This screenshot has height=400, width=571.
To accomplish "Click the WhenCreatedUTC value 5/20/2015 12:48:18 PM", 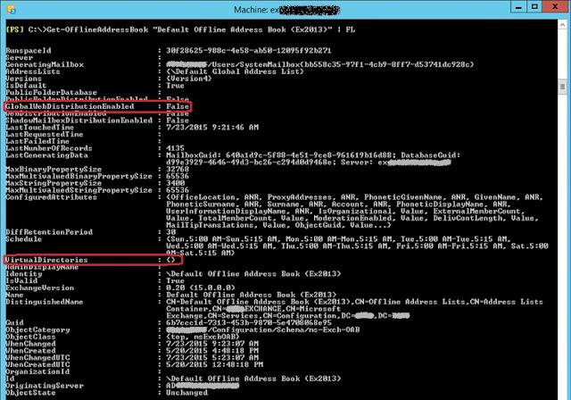I will coord(214,364).
